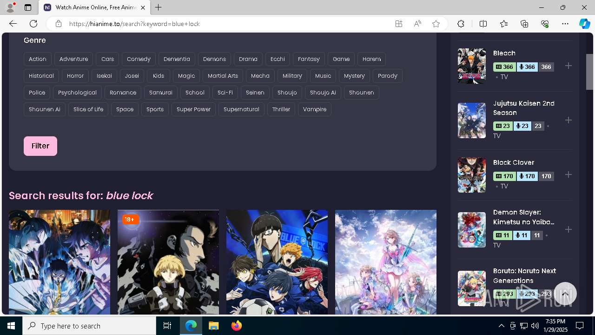The image size is (595, 335).
Task: Toggle the Isekai genre filter
Action: (104, 76)
